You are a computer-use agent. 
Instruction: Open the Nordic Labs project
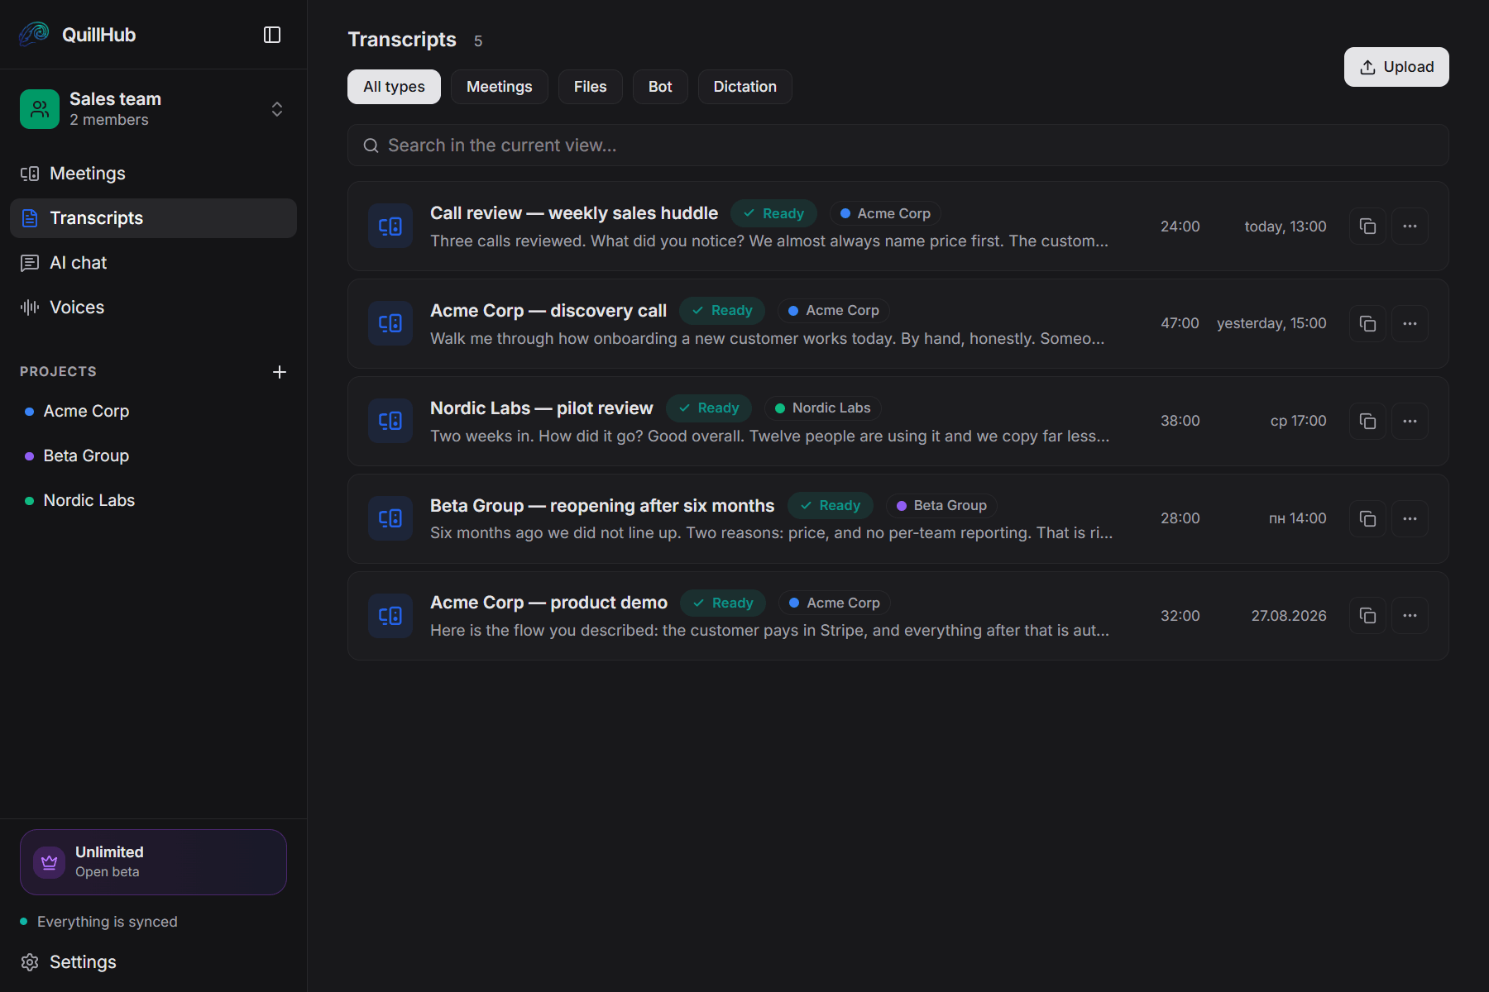[154, 501]
